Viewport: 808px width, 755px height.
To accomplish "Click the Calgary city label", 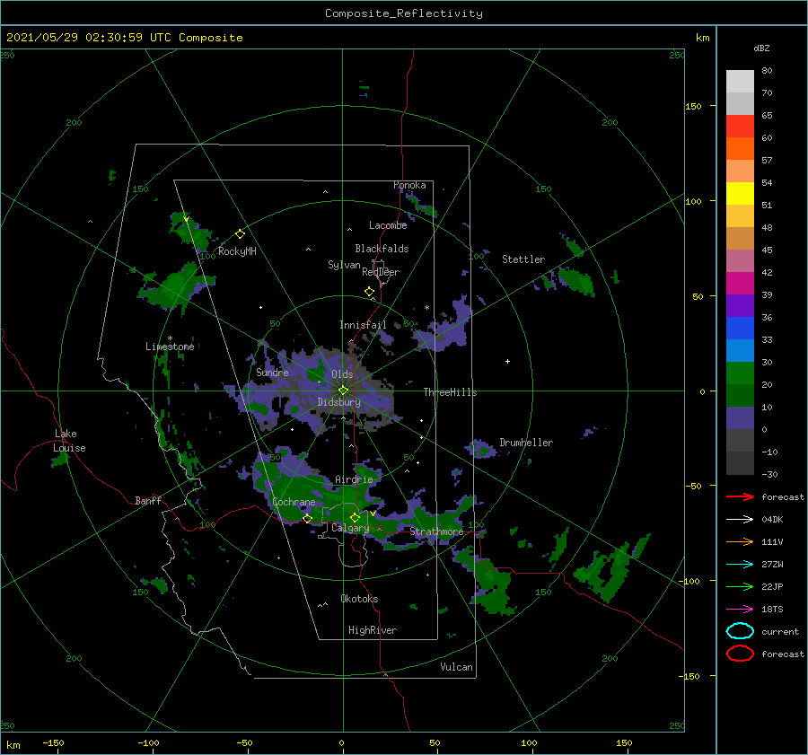I will coord(350,528).
